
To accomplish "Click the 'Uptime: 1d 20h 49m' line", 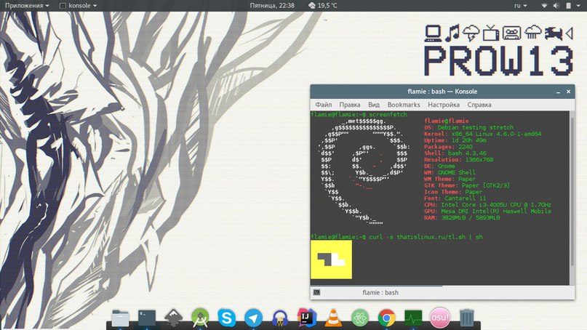I will click(455, 140).
